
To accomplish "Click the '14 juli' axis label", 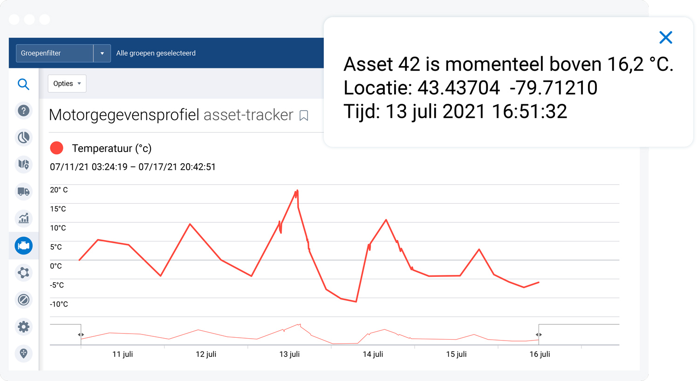I will click(x=373, y=354).
